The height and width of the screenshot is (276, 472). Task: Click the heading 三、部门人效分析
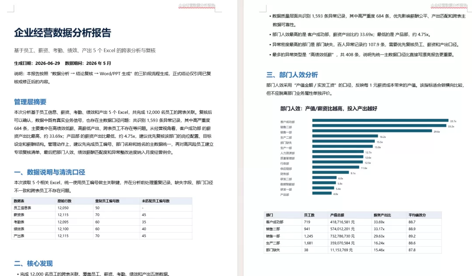(x=292, y=75)
